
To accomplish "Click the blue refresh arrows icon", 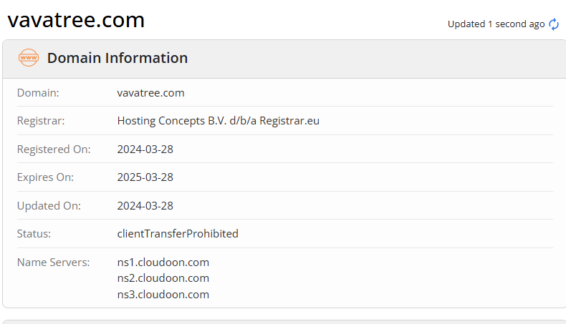I will tap(554, 24).
